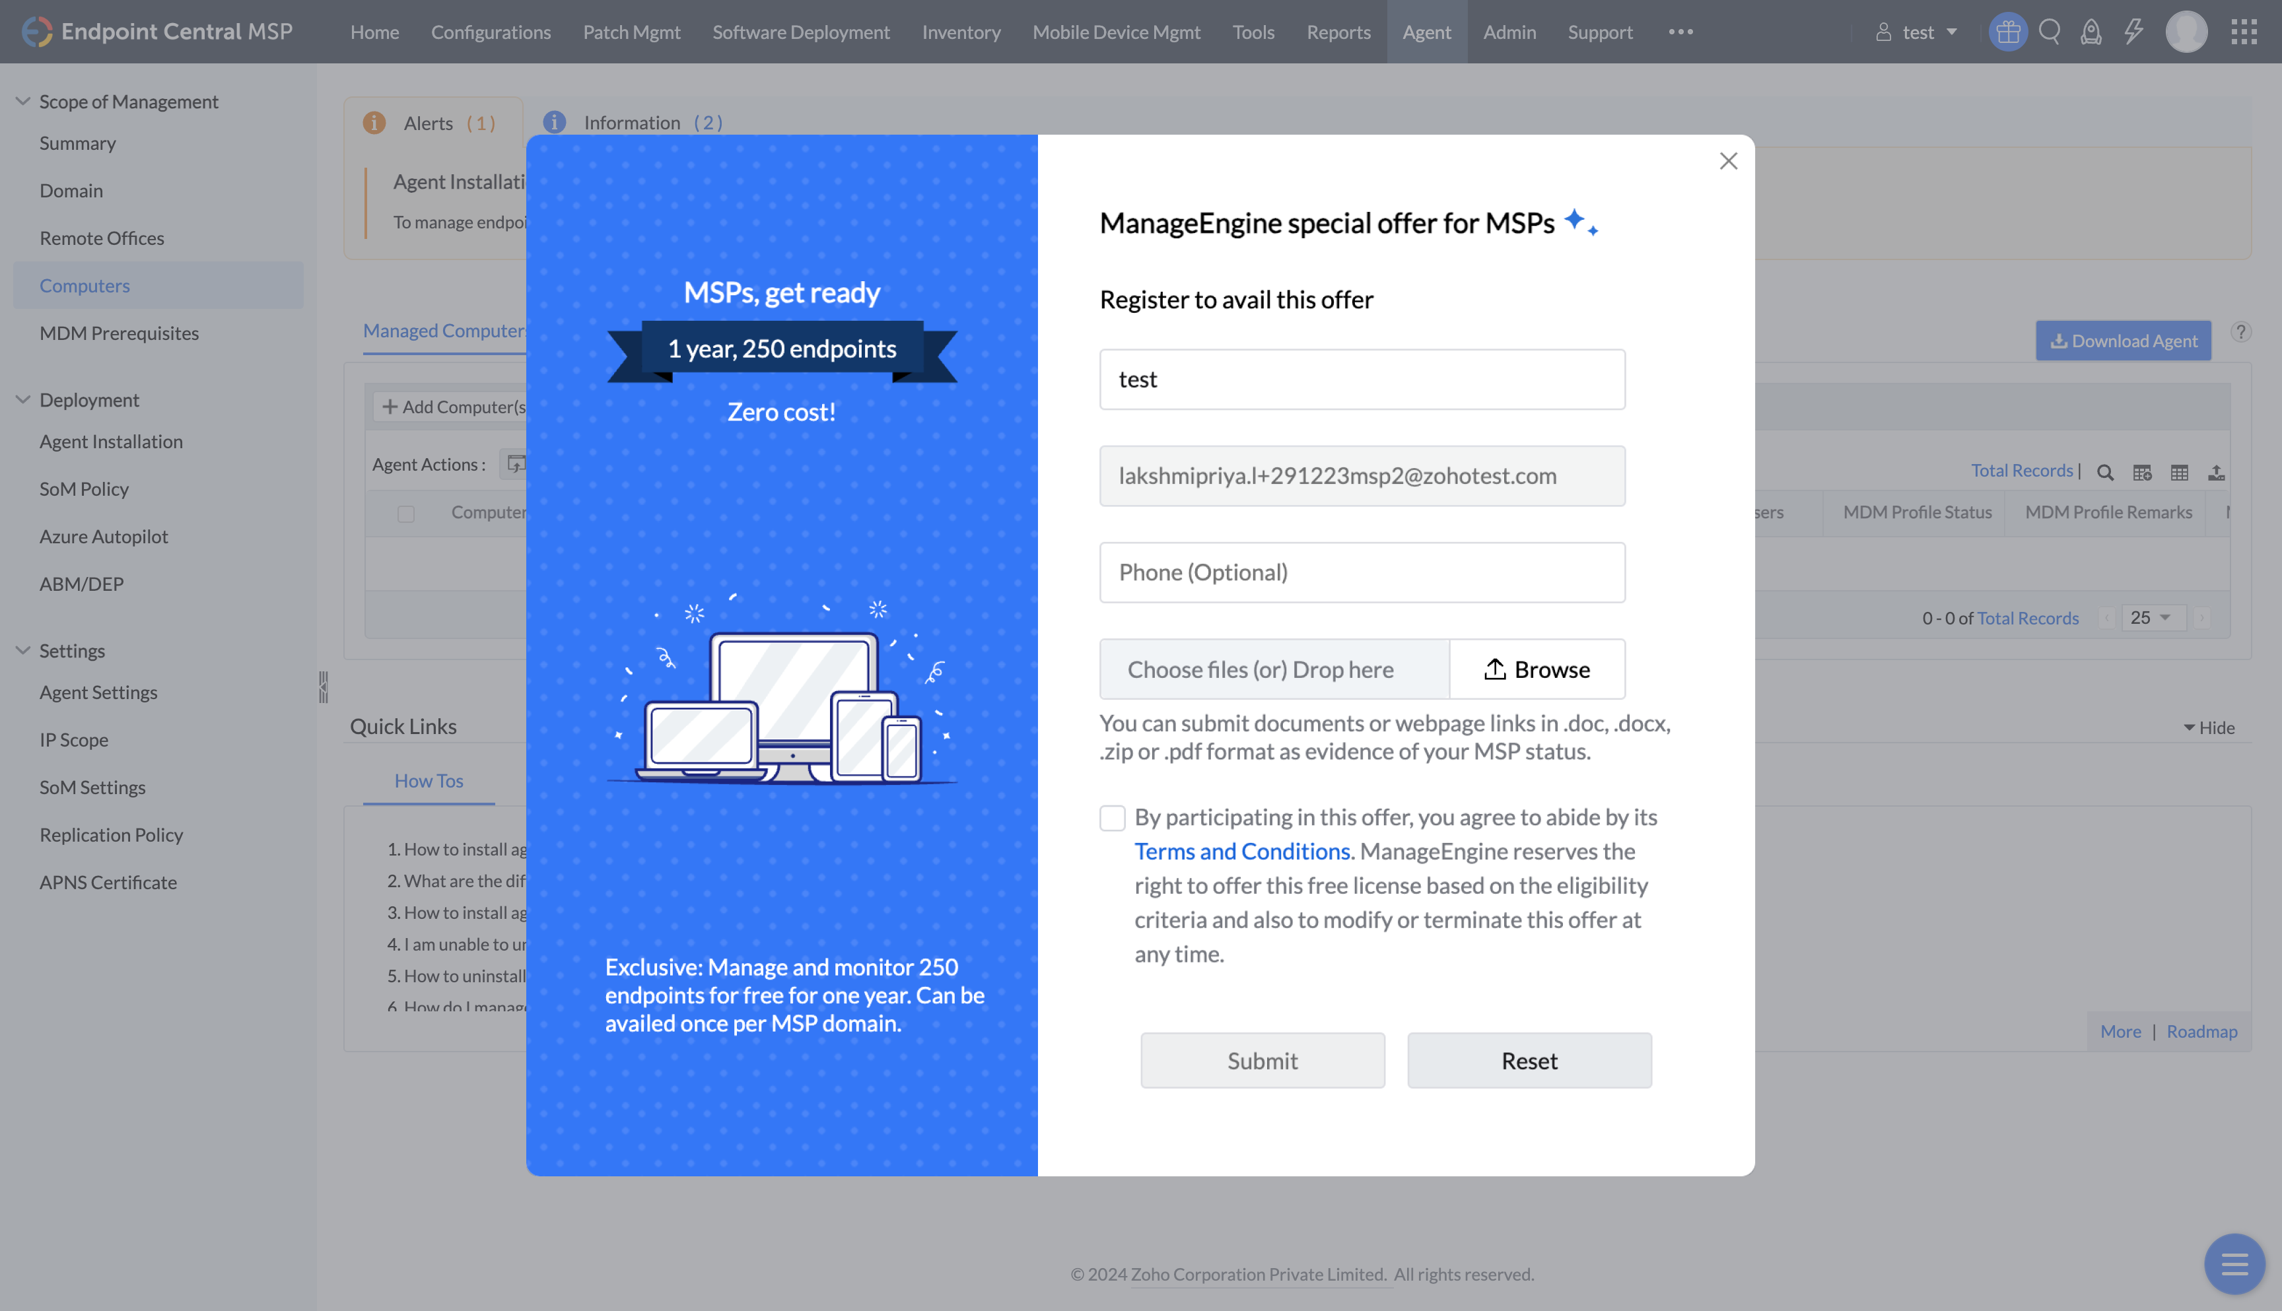Image resolution: width=2282 pixels, height=1311 pixels.
Task: Open the Patch Mgmt menu
Action: (x=631, y=32)
